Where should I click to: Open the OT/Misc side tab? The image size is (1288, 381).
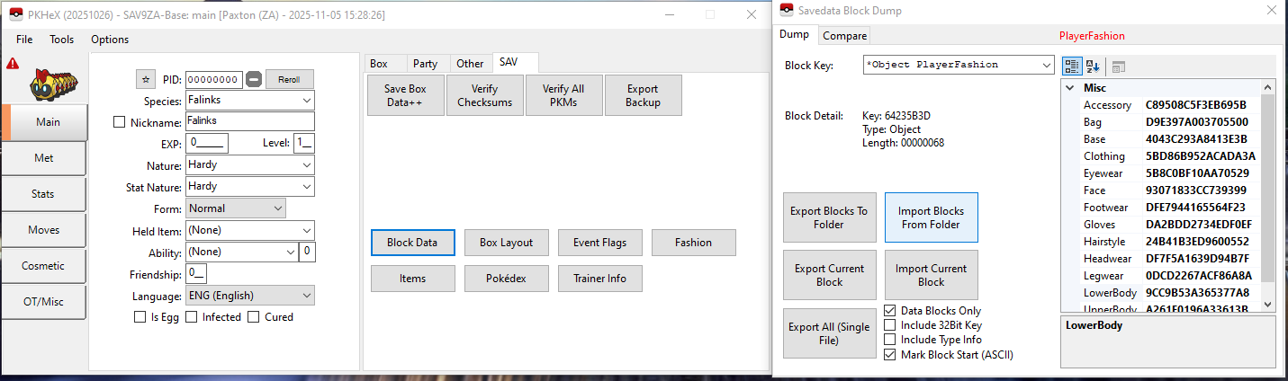(x=44, y=302)
